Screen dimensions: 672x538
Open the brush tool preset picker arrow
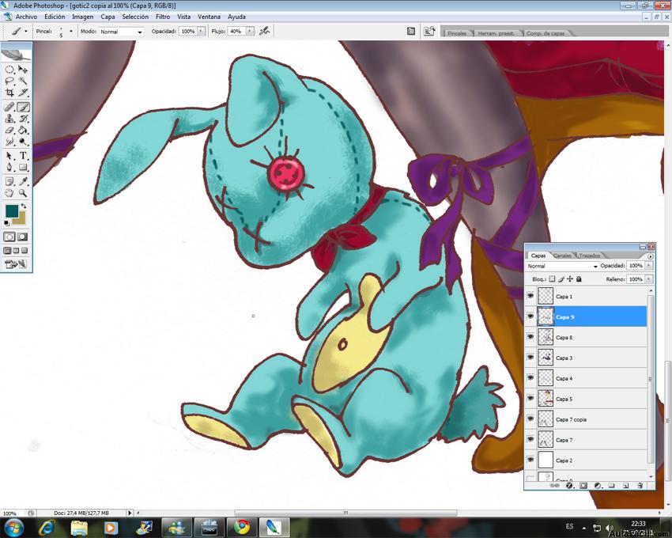tap(26, 32)
